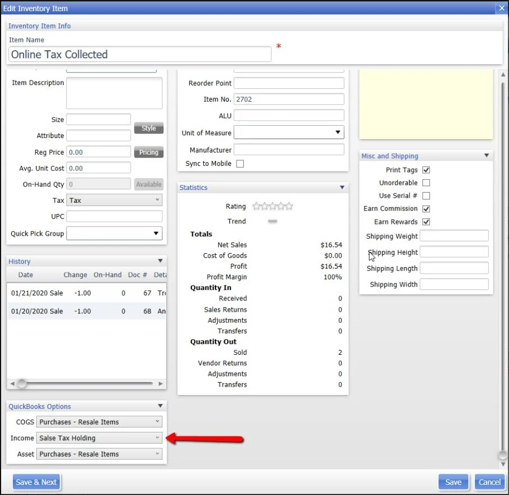This screenshot has height=495, width=509.
Task: Enable the Unorderable checkbox
Action: 426,183
